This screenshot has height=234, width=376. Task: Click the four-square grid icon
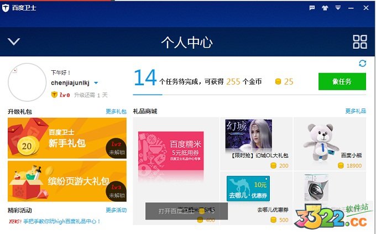[x=360, y=41]
